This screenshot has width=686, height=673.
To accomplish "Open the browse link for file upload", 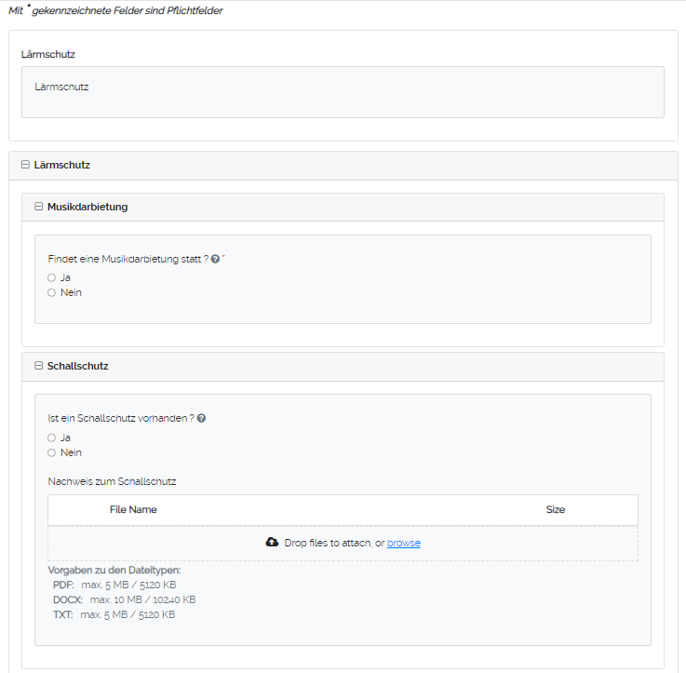I will click(403, 543).
